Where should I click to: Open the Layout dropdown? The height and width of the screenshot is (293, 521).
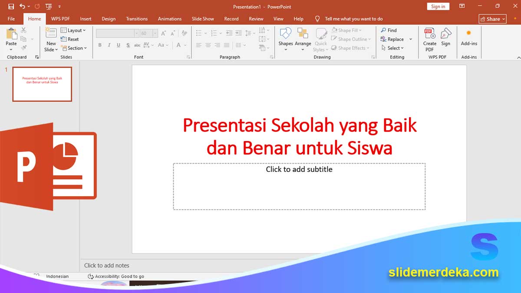[x=73, y=30]
